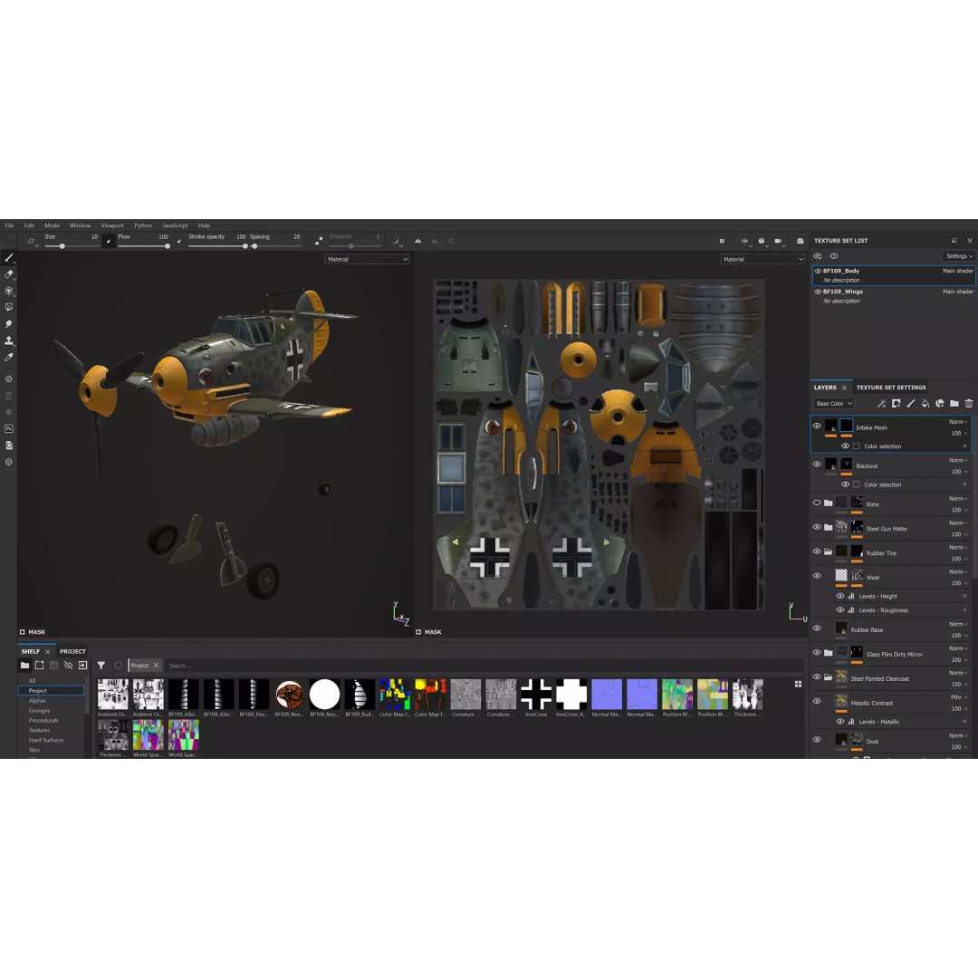Image resolution: width=978 pixels, height=978 pixels.
Task: Hide the Blackout layer
Action: click(817, 464)
